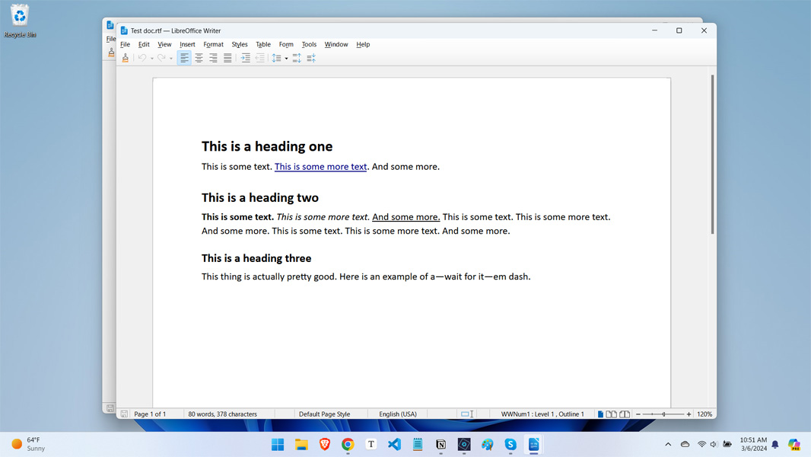
Task: Click the document save status icon
Action: click(124, 414)
